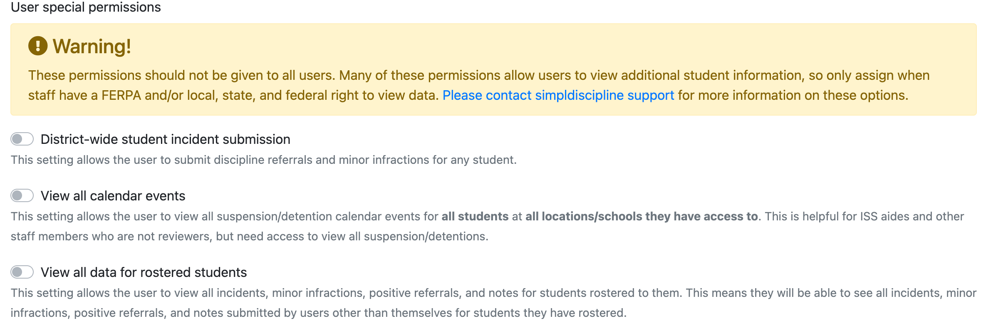This screenshot has width=986, height=326.
Task: Click the bold "all students" text
Action: [475, 216]
